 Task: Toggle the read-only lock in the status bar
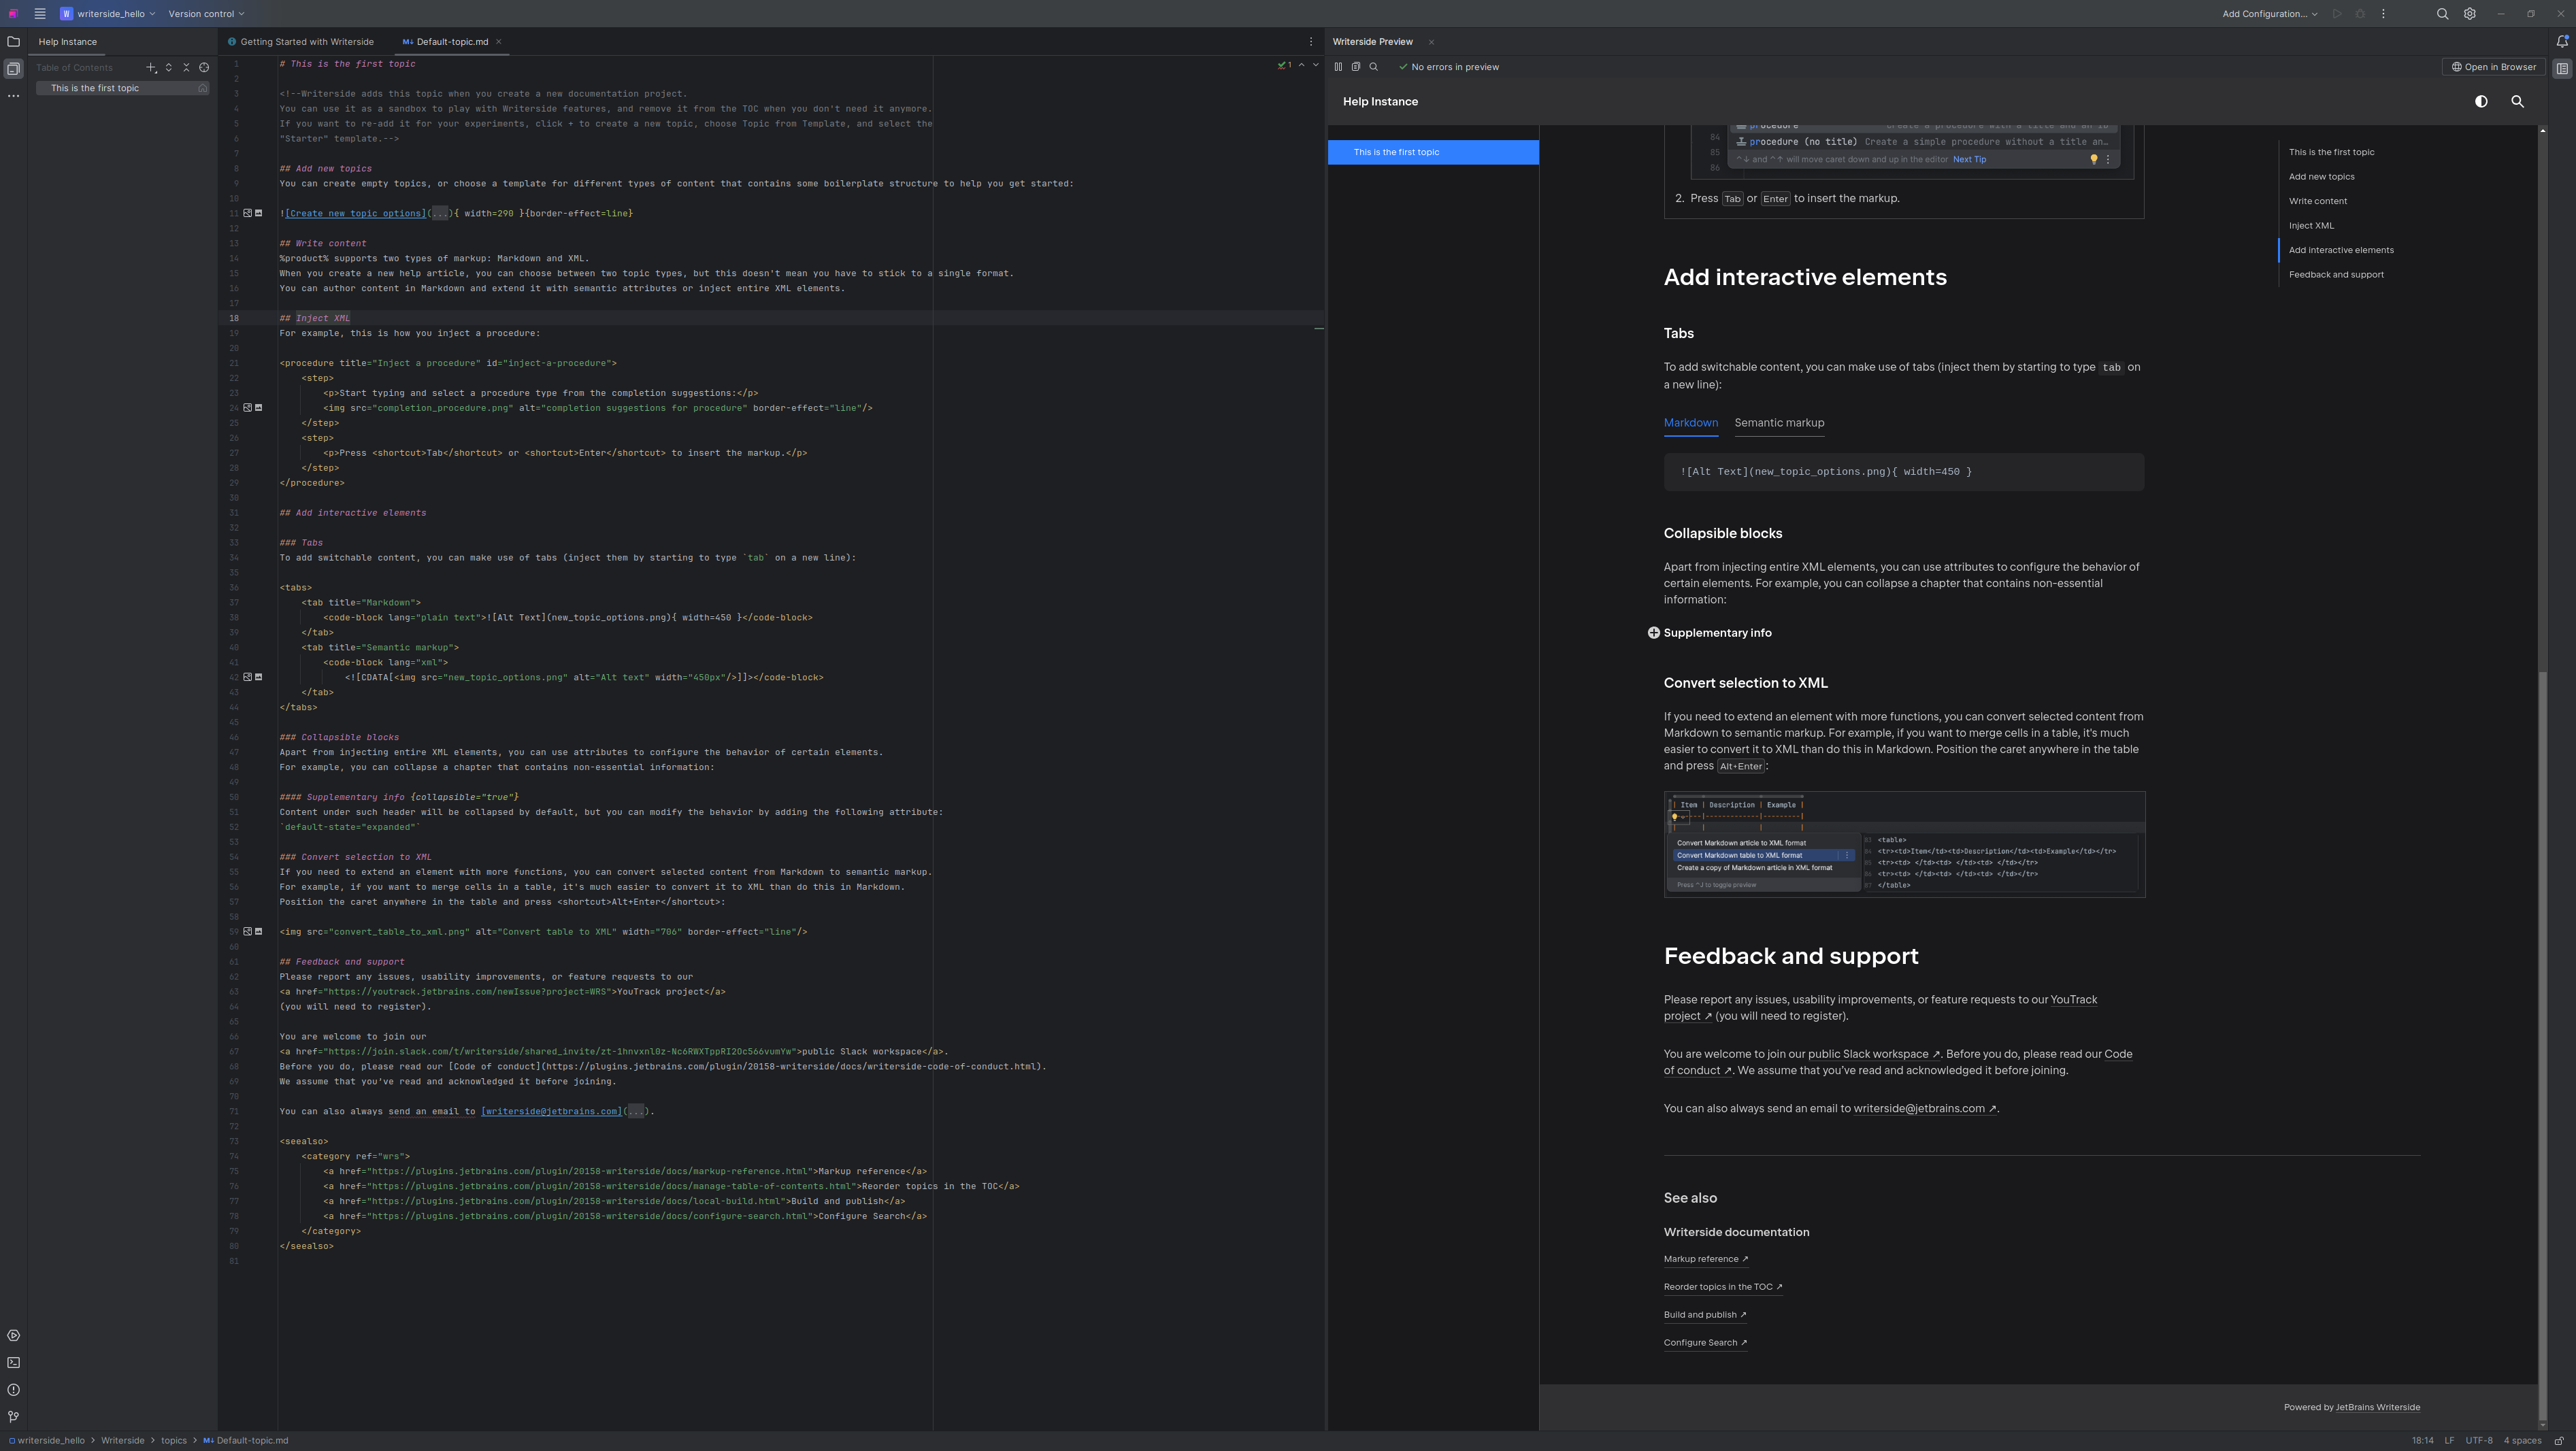(2559, 1441)
